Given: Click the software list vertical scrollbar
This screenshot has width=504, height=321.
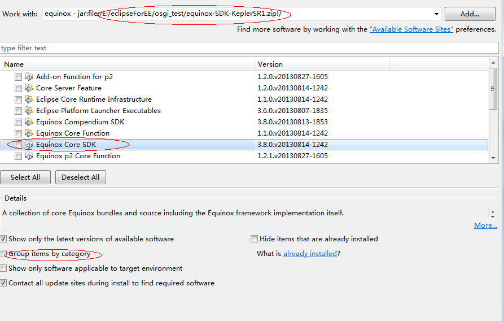Looking at the screenshot, I should (x=493, y=90).
